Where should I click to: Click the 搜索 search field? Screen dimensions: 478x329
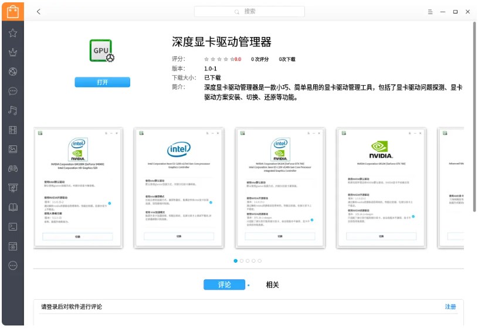[249, 12]
